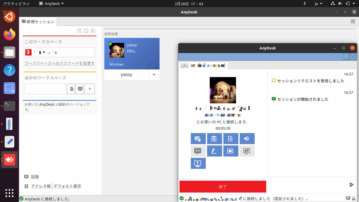The image size is (359, 202).
Task: Show applications grid in the dock
Action: [x=9, y=193]
